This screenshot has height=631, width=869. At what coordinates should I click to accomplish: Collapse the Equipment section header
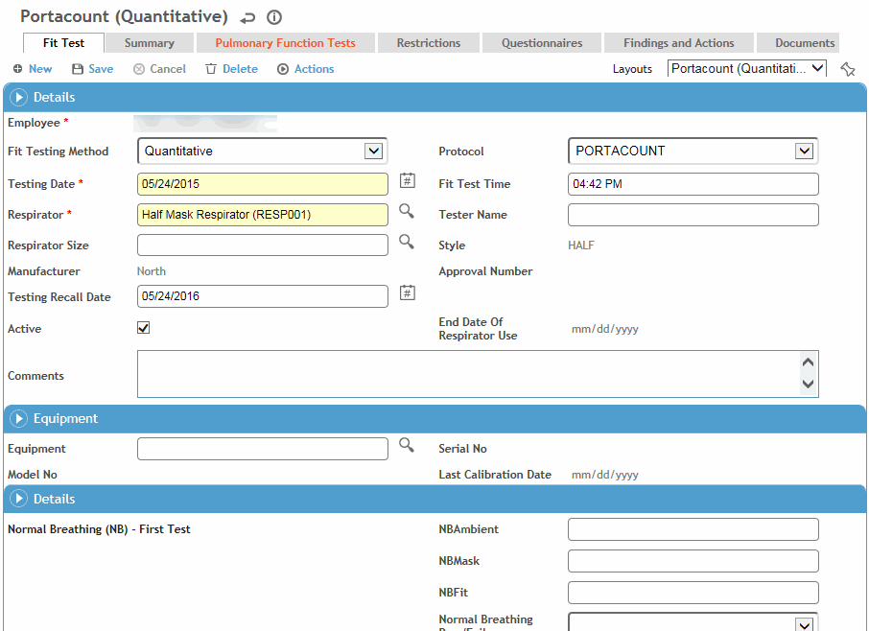click(x=19, y=419)
